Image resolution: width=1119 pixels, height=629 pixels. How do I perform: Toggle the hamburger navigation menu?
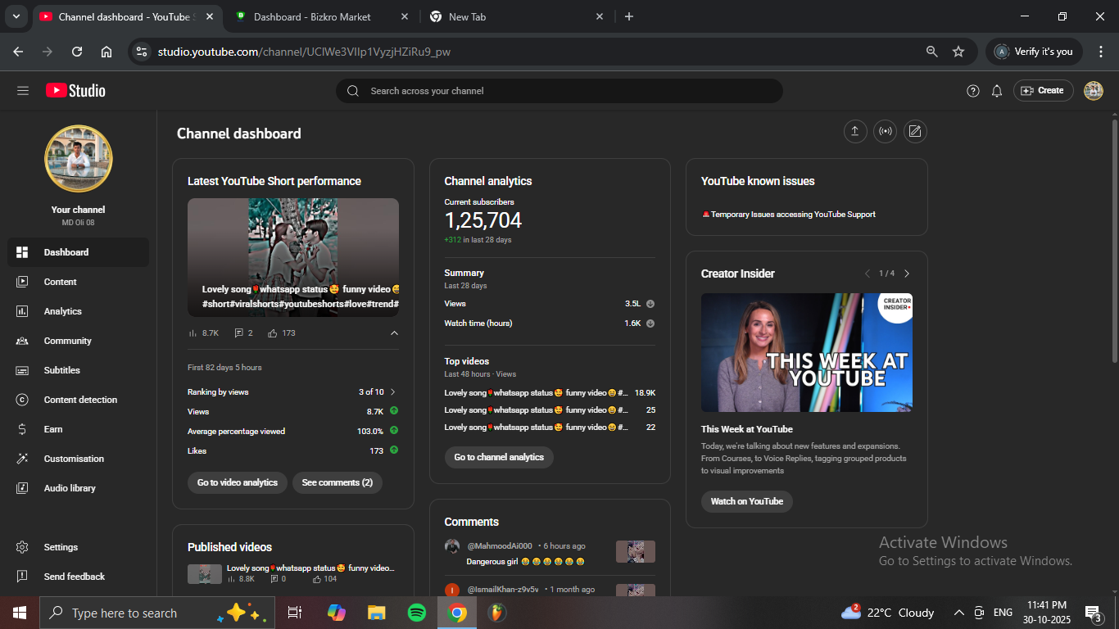coord(23,91)
